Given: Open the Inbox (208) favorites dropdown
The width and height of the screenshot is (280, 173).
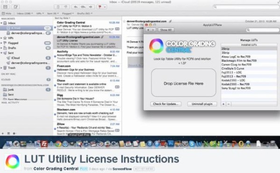Looking at the screenshot, I should click(x=25, y=14).
